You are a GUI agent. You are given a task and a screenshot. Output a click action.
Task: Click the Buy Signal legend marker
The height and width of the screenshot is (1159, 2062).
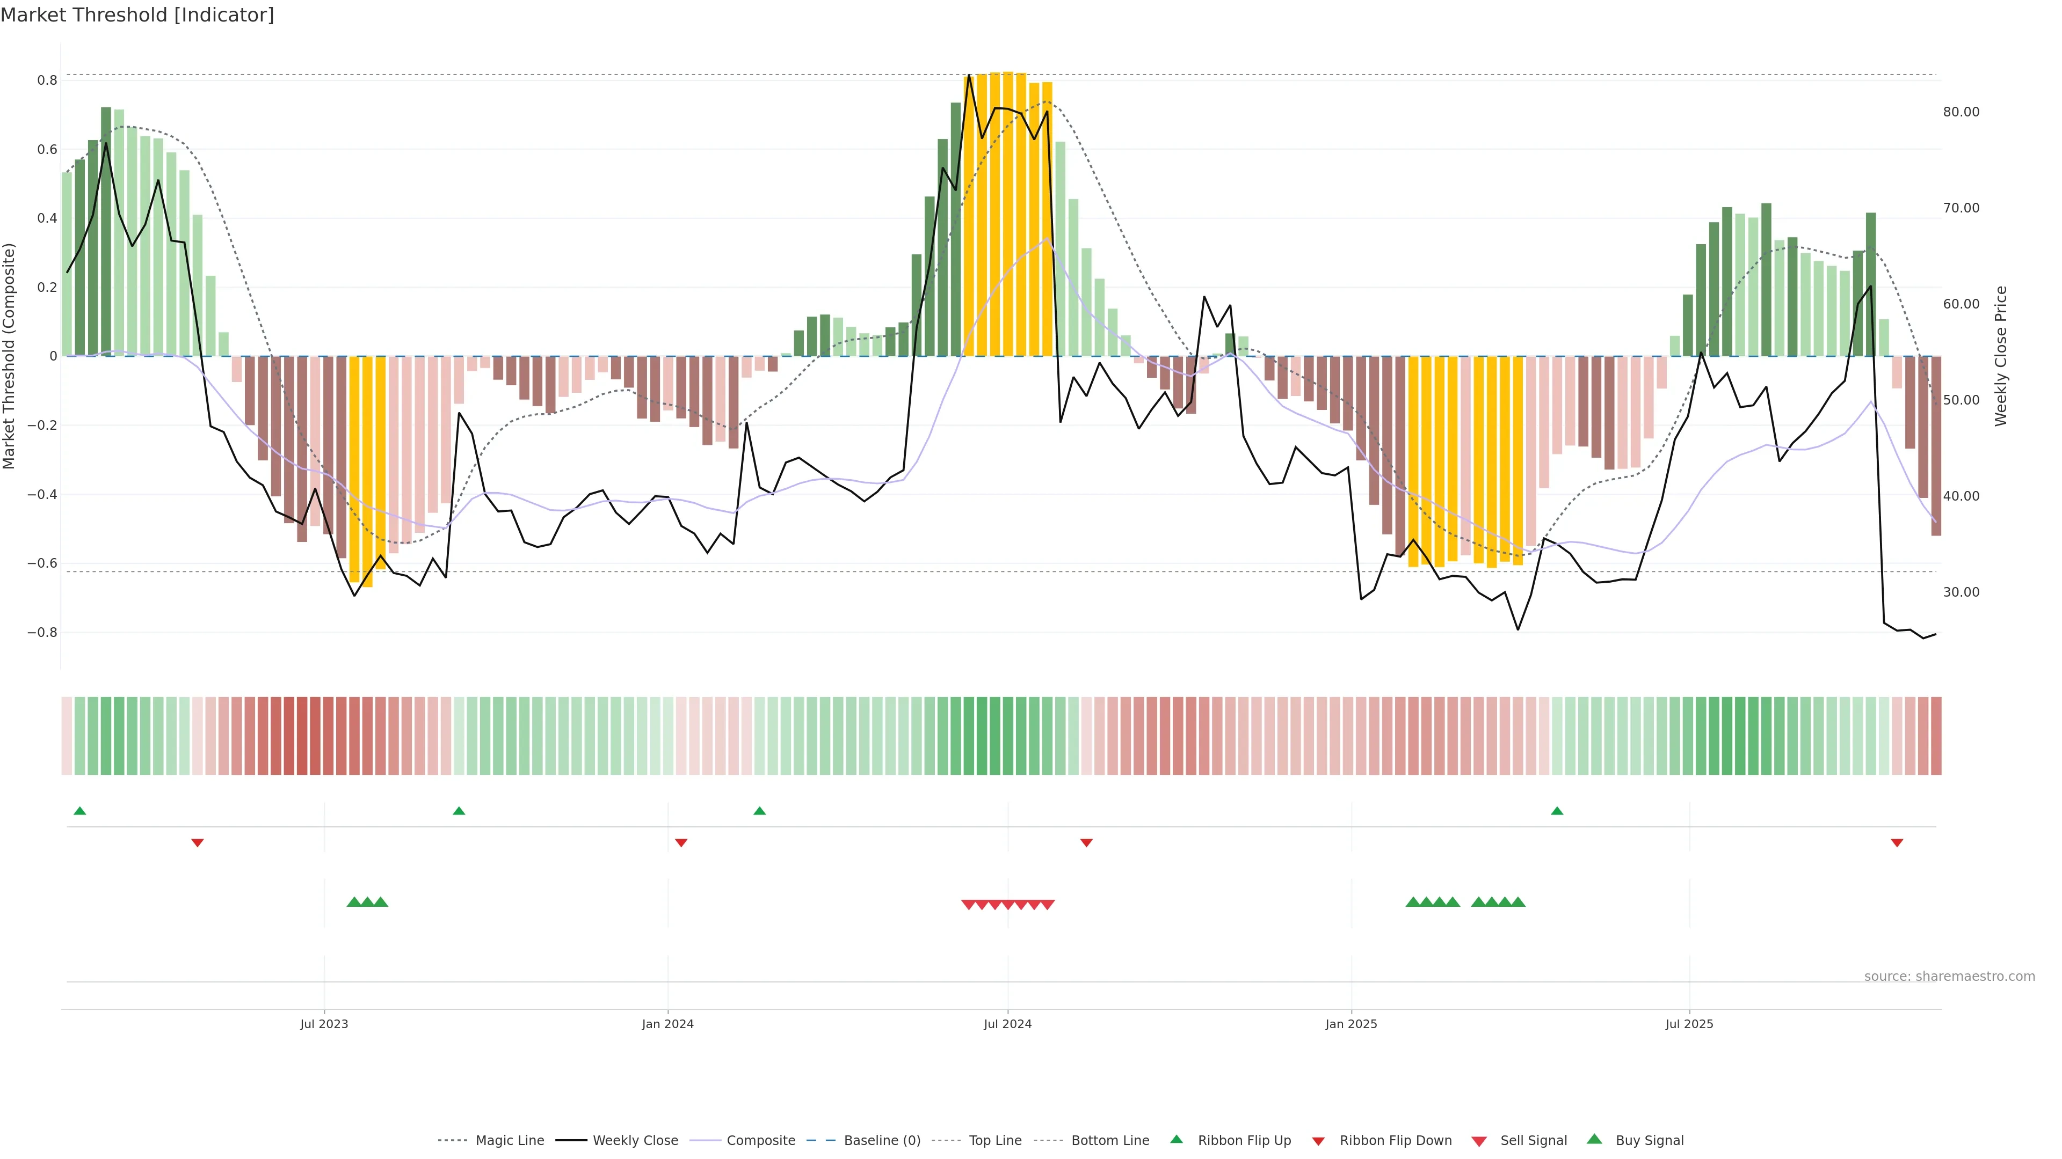click(x=1594, y=1139)
